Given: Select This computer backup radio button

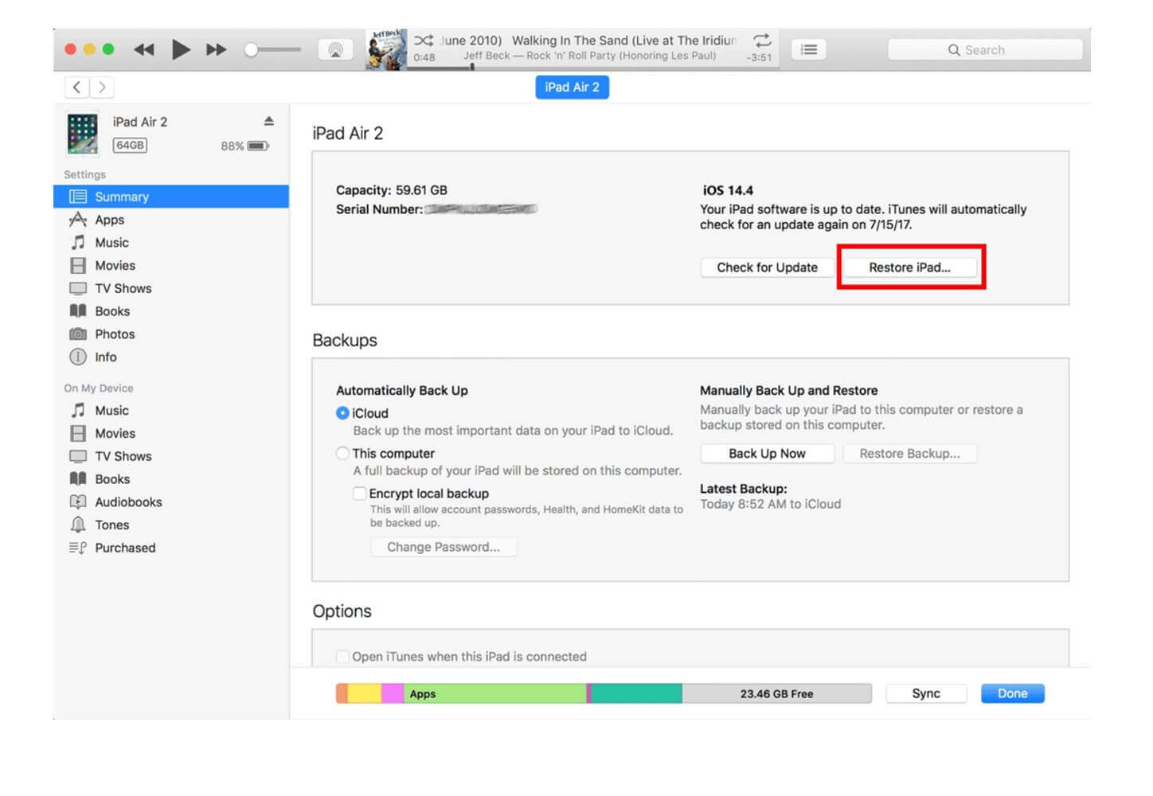Looking at the screenshot, I should (342, 453).
